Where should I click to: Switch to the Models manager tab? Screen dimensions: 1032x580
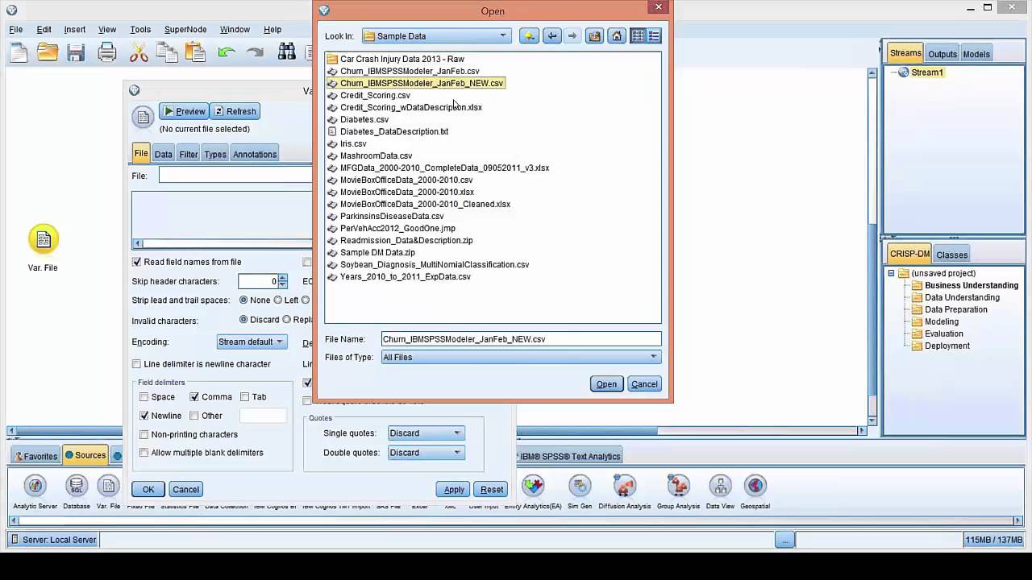click(x=976, y=54)
